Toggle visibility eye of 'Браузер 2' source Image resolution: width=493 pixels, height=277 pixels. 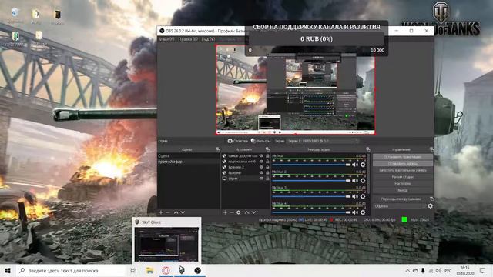pyautogui.click(x=261, y=167)
